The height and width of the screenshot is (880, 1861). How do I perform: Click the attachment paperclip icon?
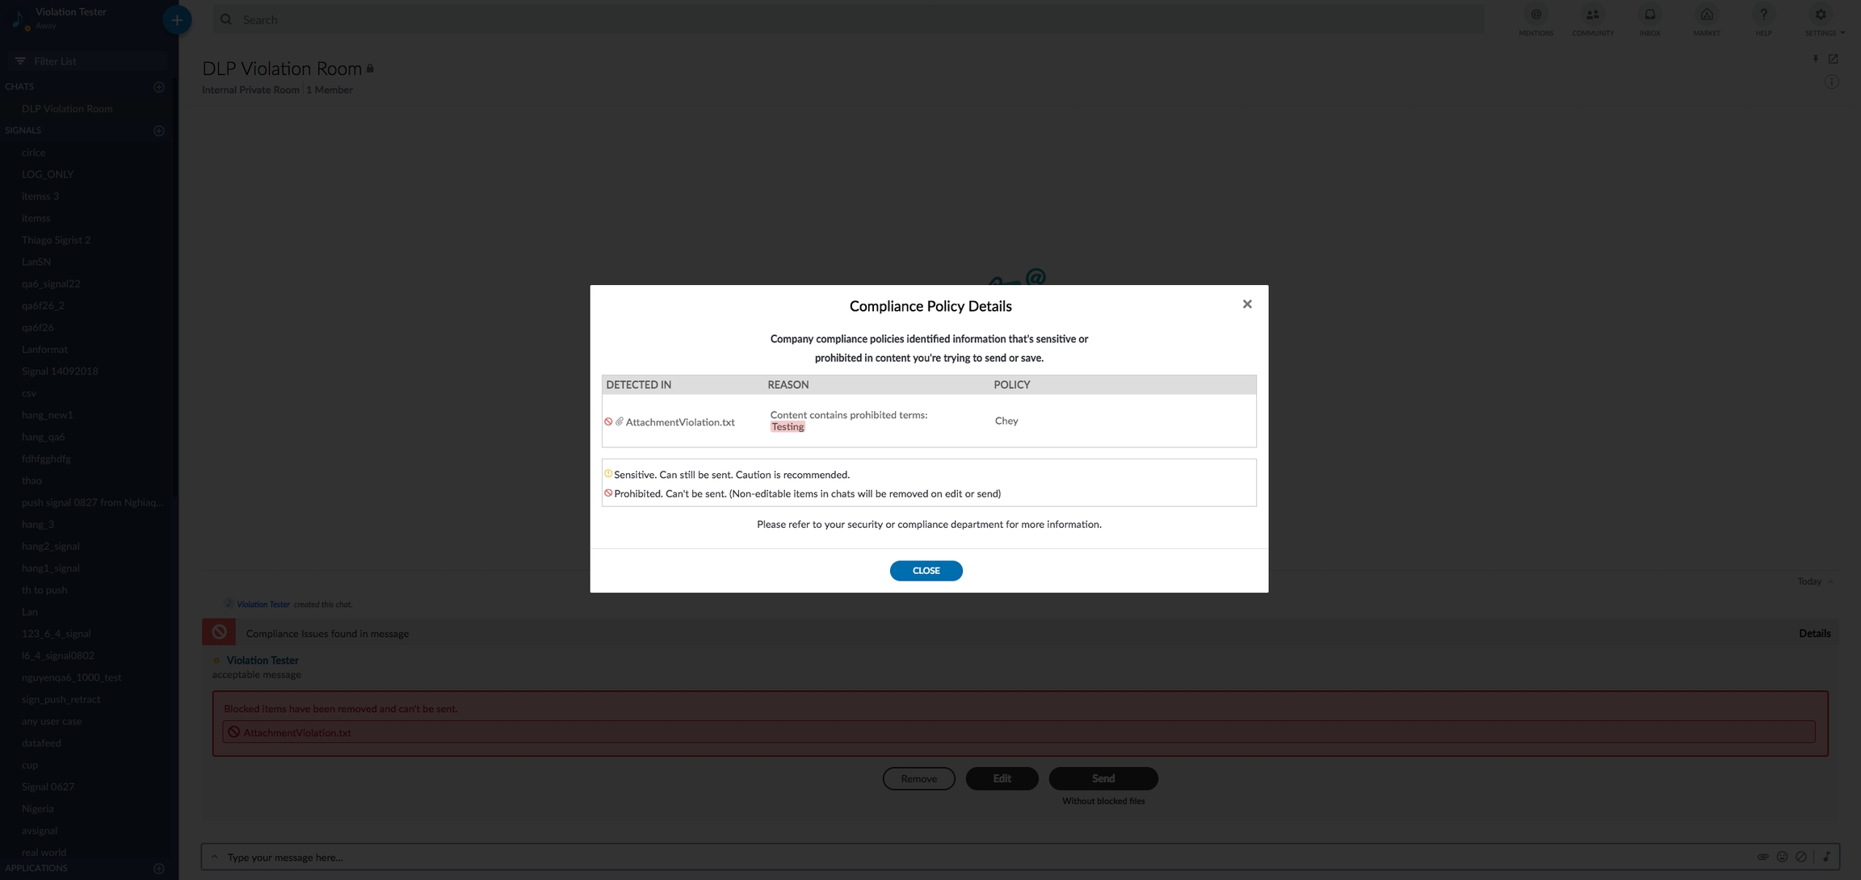(1762, 857)
